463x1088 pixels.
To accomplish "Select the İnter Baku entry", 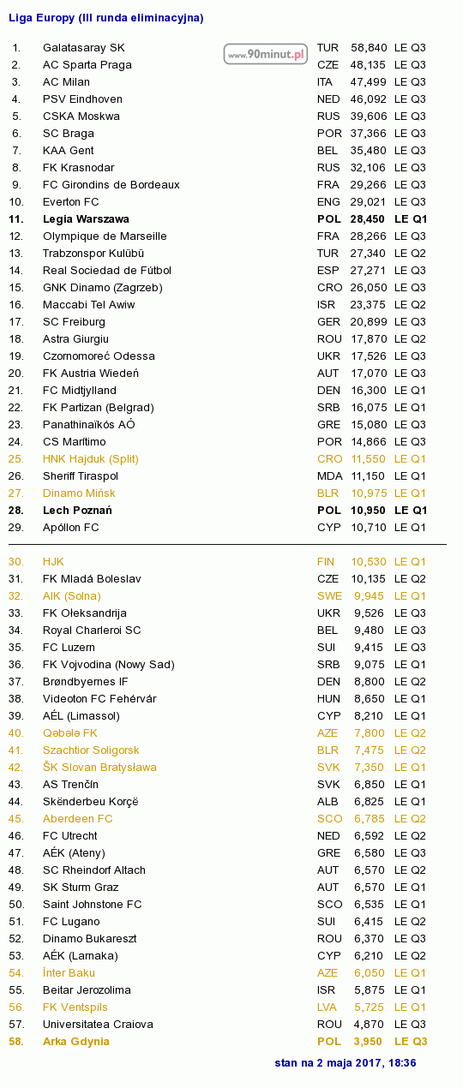I will [69, 973].
